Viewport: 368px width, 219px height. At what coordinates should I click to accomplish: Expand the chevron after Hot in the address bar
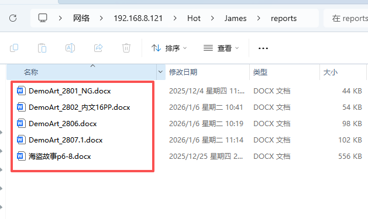(212, 18)
